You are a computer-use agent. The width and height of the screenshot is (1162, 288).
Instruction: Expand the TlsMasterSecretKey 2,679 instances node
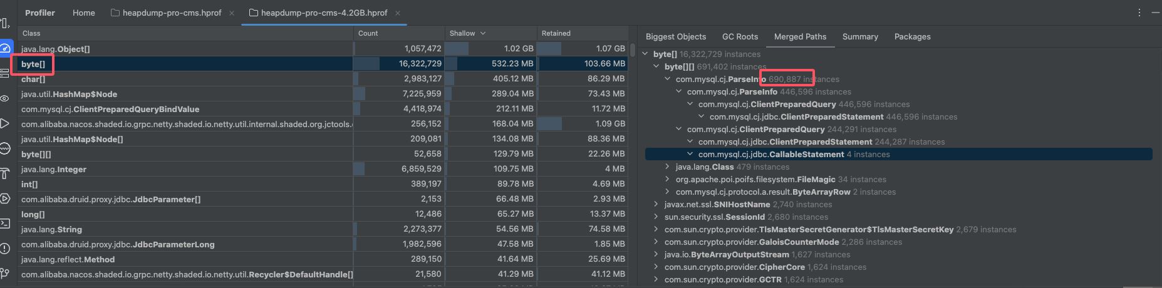(656, 230)
